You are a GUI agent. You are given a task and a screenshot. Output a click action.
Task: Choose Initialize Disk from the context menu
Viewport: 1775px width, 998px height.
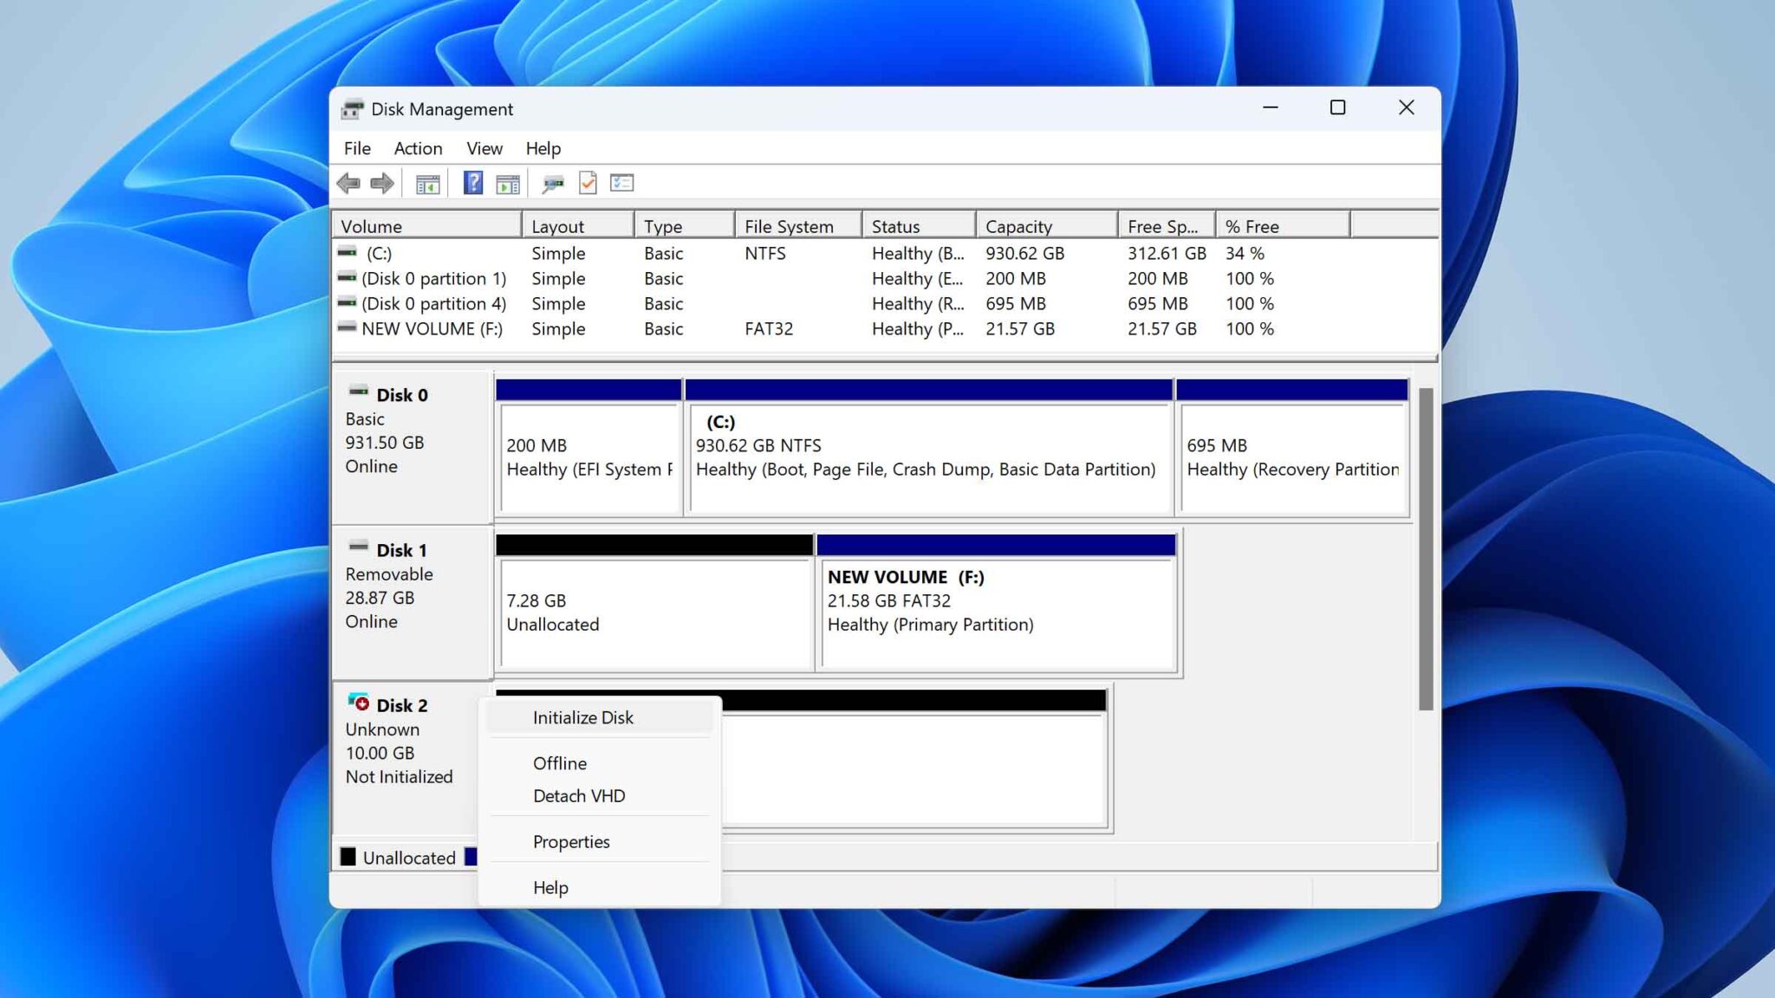click(582, 717)
